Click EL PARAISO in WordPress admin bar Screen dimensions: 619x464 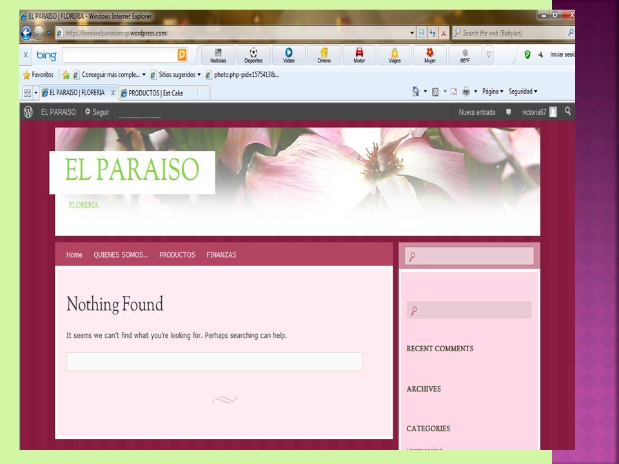pyautogui.click(x=59, y=112)
